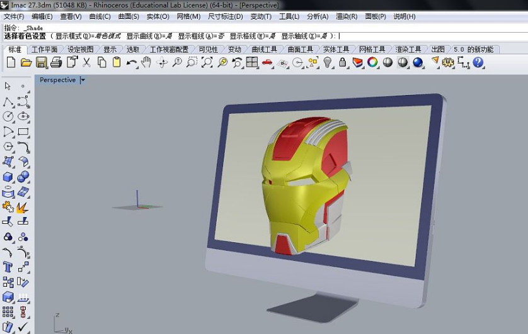This screenshot has width=528, height=334.
Task: Open the 网格(M) menu
Action: [x=188, y=16]
